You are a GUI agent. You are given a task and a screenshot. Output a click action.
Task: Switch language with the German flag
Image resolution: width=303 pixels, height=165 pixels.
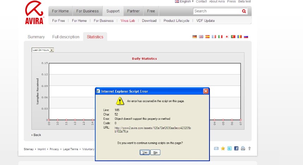pyautogui.click(x=195, y=37)
